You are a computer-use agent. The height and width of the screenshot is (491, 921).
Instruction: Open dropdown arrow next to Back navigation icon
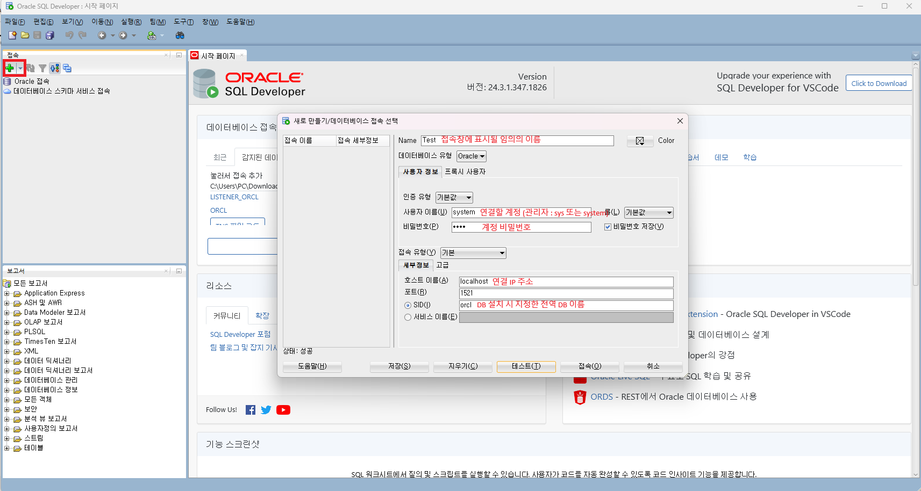pyautogui.click(x=112, y=35)
